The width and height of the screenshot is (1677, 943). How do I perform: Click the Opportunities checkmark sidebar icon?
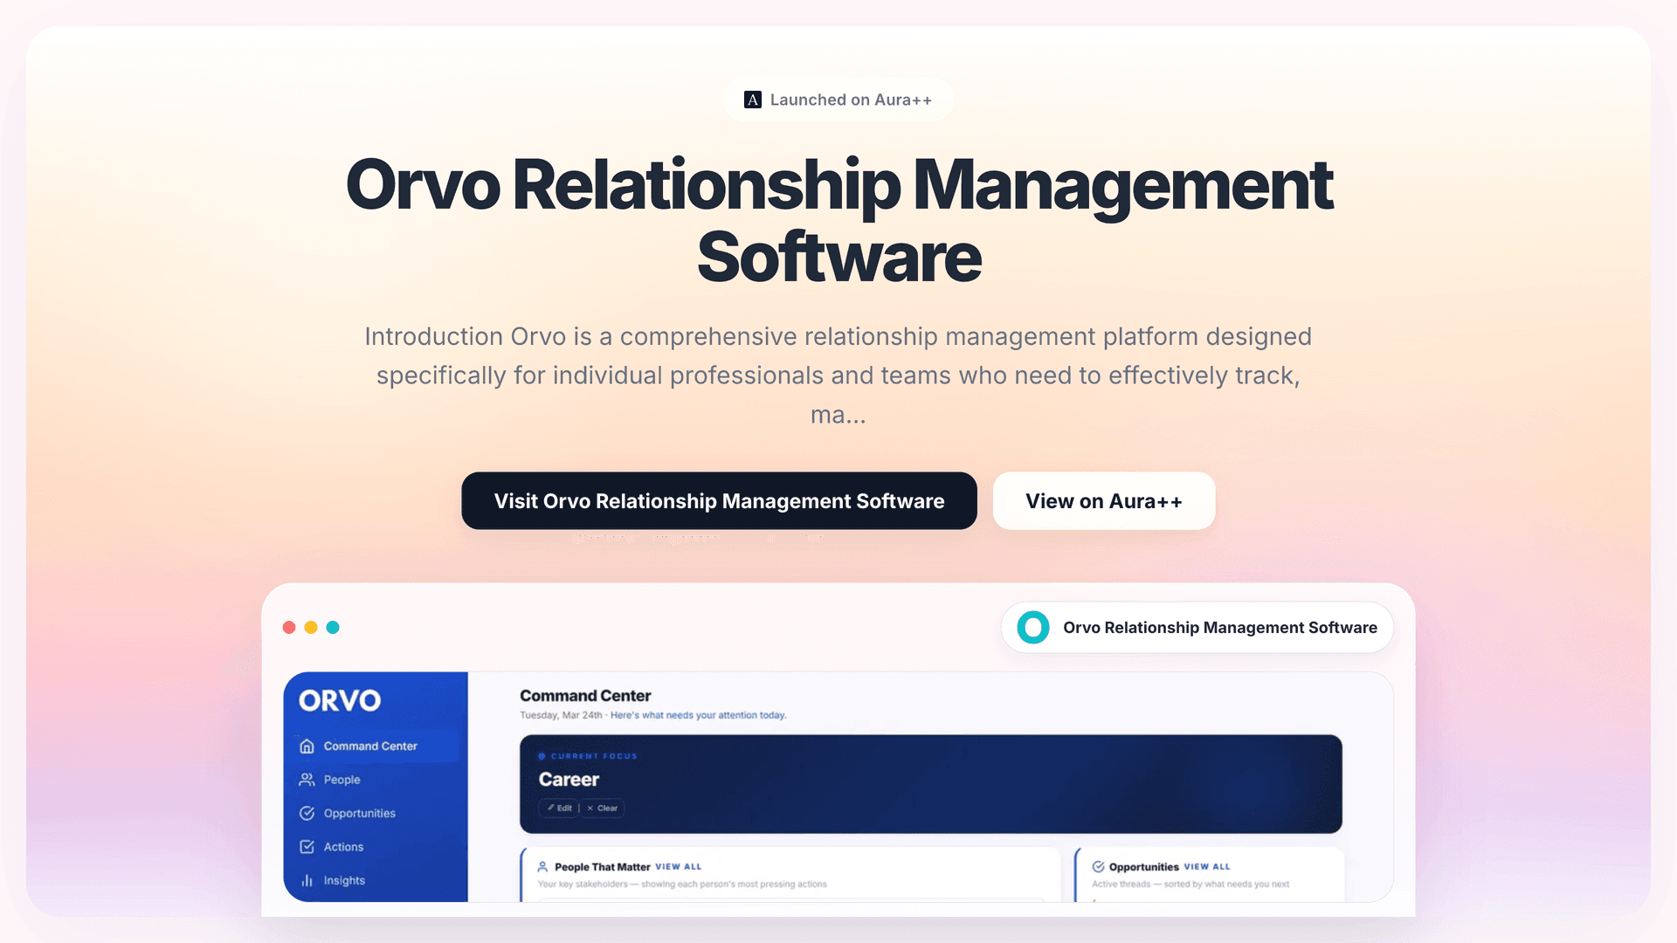pos(307,813)
